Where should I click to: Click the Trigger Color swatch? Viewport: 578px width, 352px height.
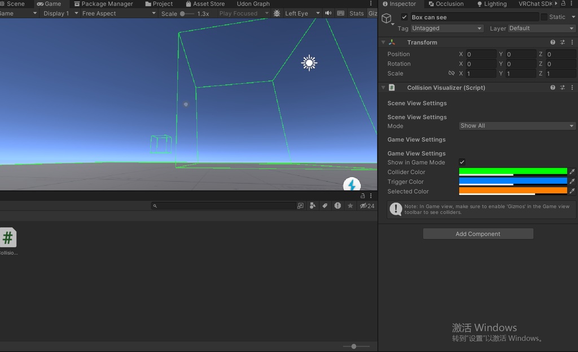tap(514, 181)
